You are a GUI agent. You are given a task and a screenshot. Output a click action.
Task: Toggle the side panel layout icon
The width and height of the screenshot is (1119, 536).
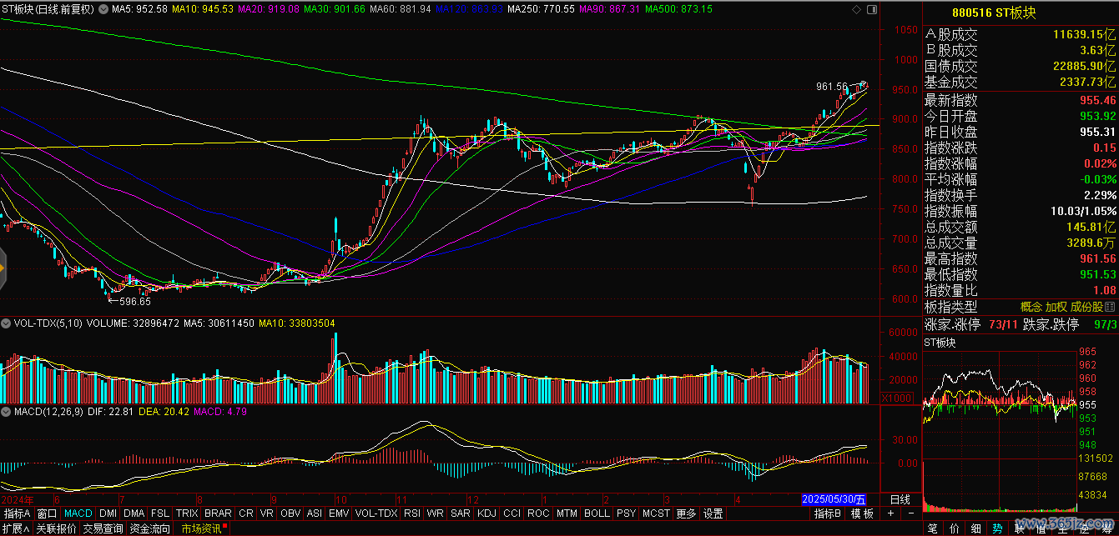coord(872,8)
